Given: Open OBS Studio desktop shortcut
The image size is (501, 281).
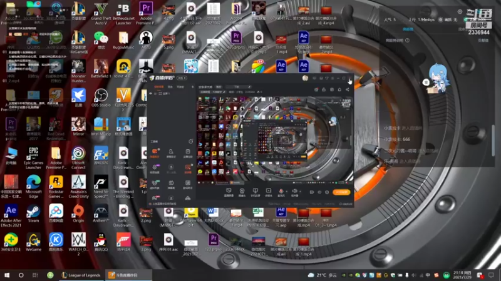Looking at the screenshot, I should pyautogui.click(x=101, y=97).
